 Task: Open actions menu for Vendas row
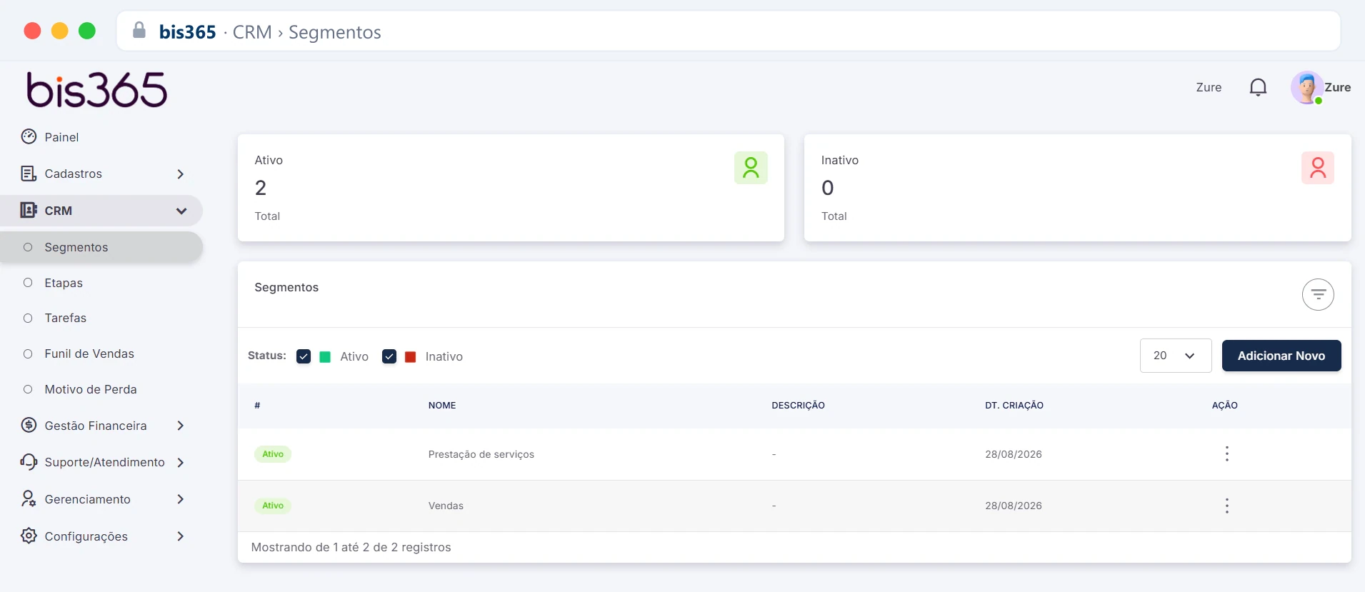point(1227,506)
